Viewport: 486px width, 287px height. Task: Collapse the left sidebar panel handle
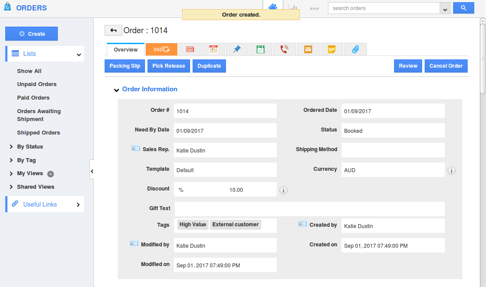(92, 172)
